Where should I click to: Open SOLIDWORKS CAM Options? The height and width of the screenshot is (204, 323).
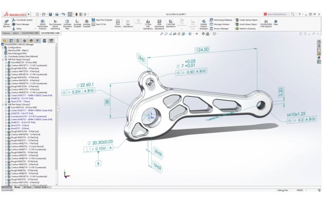266,23
